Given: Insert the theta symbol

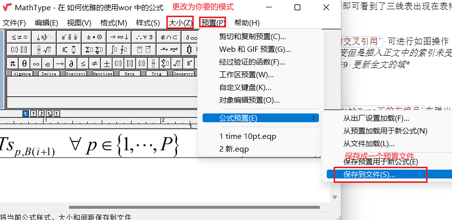Looking at the screenshot, I should 24,64.
